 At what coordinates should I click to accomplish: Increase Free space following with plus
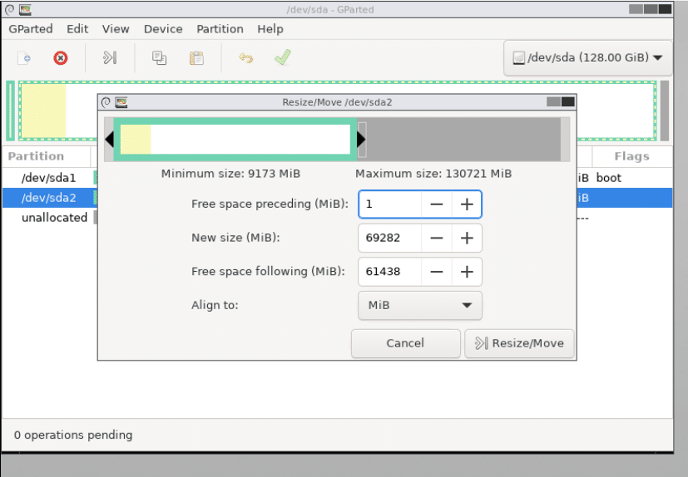467,272
